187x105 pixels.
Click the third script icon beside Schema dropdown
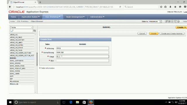tap(172, 21)
